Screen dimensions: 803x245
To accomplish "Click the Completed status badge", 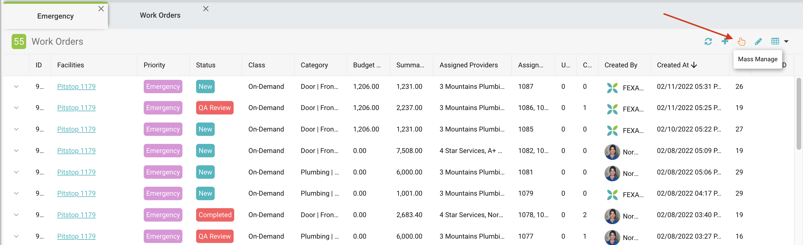I will click(x=215, y=215).
